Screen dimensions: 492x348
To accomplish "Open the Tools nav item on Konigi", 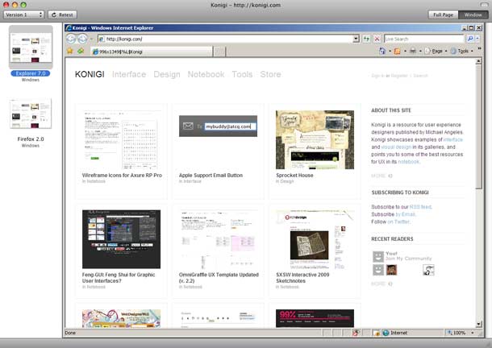I will coord(242,74).
